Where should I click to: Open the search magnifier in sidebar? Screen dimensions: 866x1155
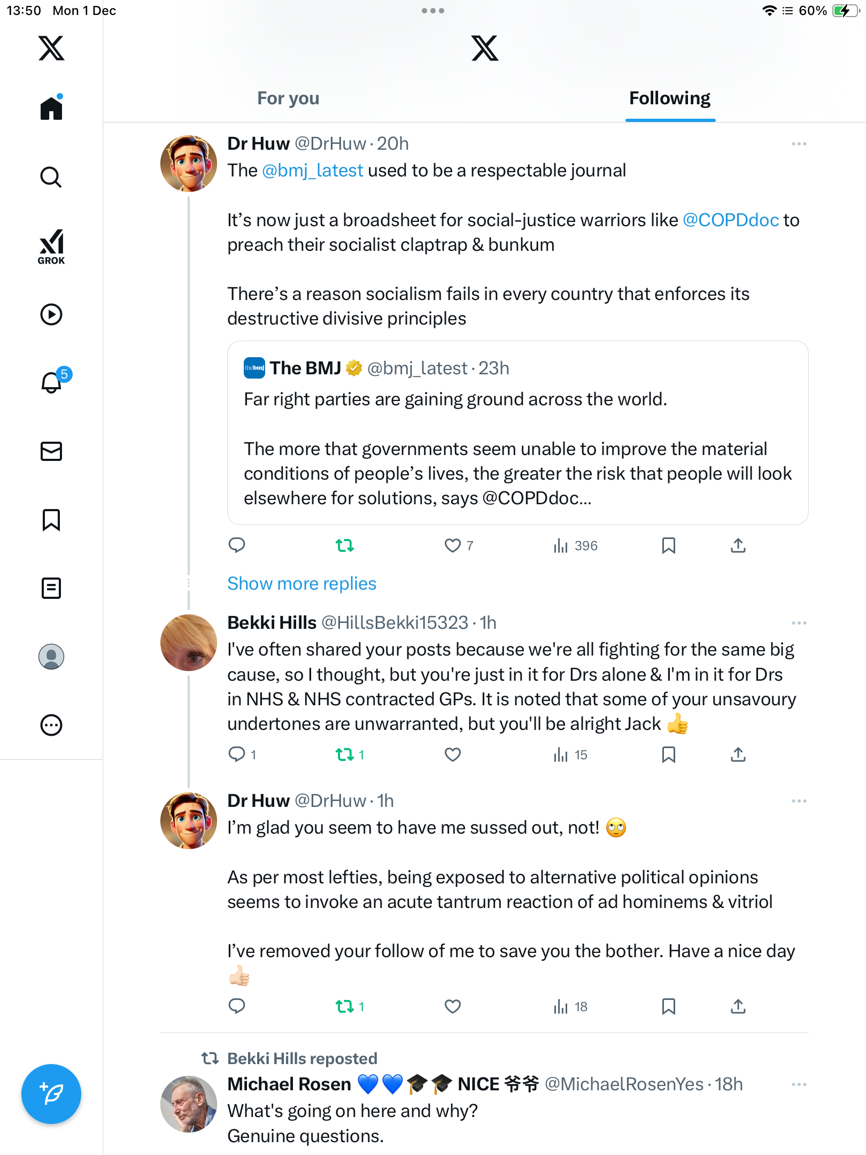click(x=51, y=177)
